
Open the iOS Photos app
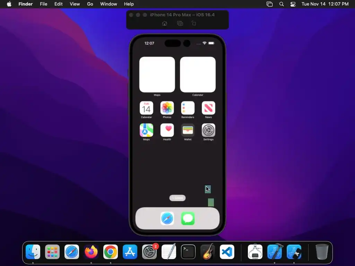click(x=167, y=108)
